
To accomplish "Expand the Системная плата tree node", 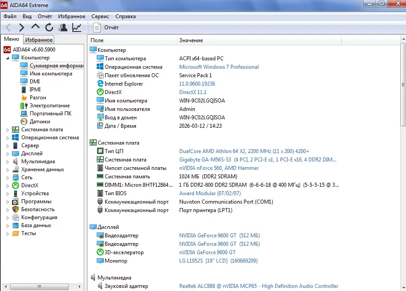I will (x=8, y=130).
